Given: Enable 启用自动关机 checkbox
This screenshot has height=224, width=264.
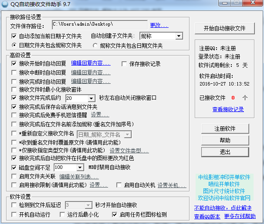Looking at the screenshot, I should (119, 185).
